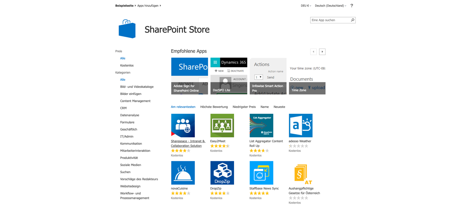Click the Apps hinzufügen breadcrumb
The image size is (471, 205).
[148, 5]
